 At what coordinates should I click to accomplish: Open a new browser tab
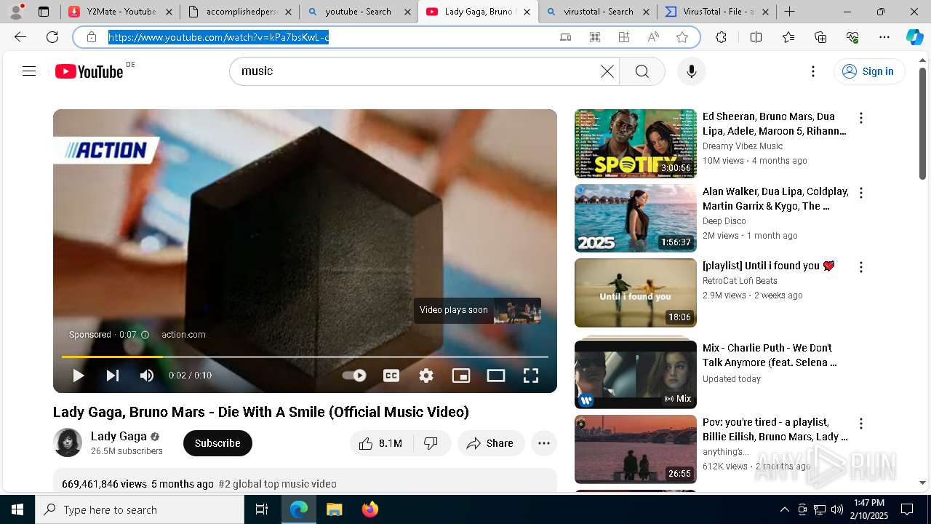pos(789,12)
